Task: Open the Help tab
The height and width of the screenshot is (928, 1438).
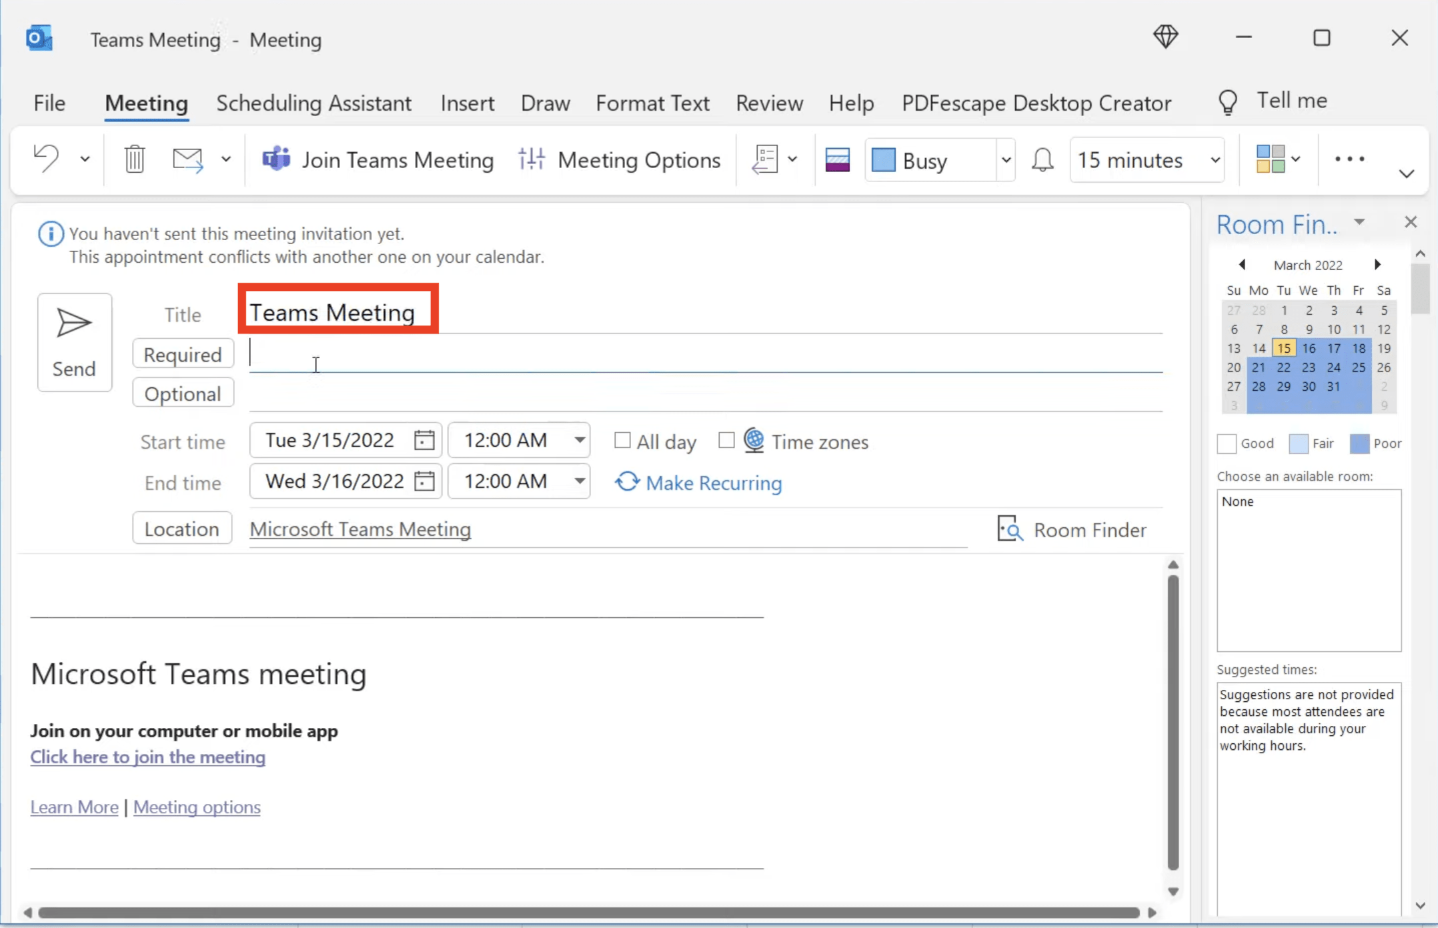Action: tap(851, 103)
